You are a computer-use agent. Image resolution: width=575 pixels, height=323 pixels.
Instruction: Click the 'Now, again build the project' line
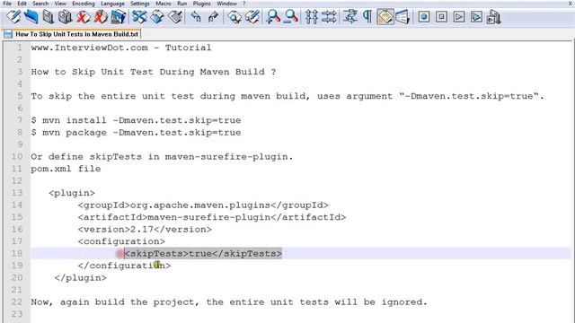(x=229, y=302)
